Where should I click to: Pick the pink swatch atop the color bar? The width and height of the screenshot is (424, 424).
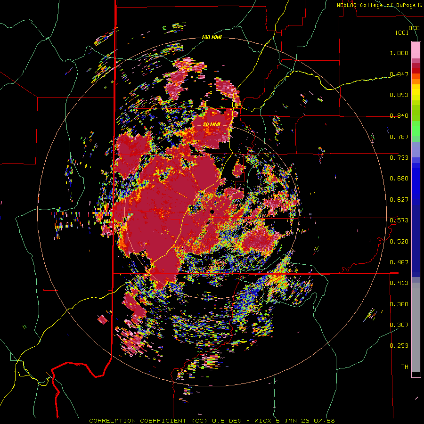(416, 50)
